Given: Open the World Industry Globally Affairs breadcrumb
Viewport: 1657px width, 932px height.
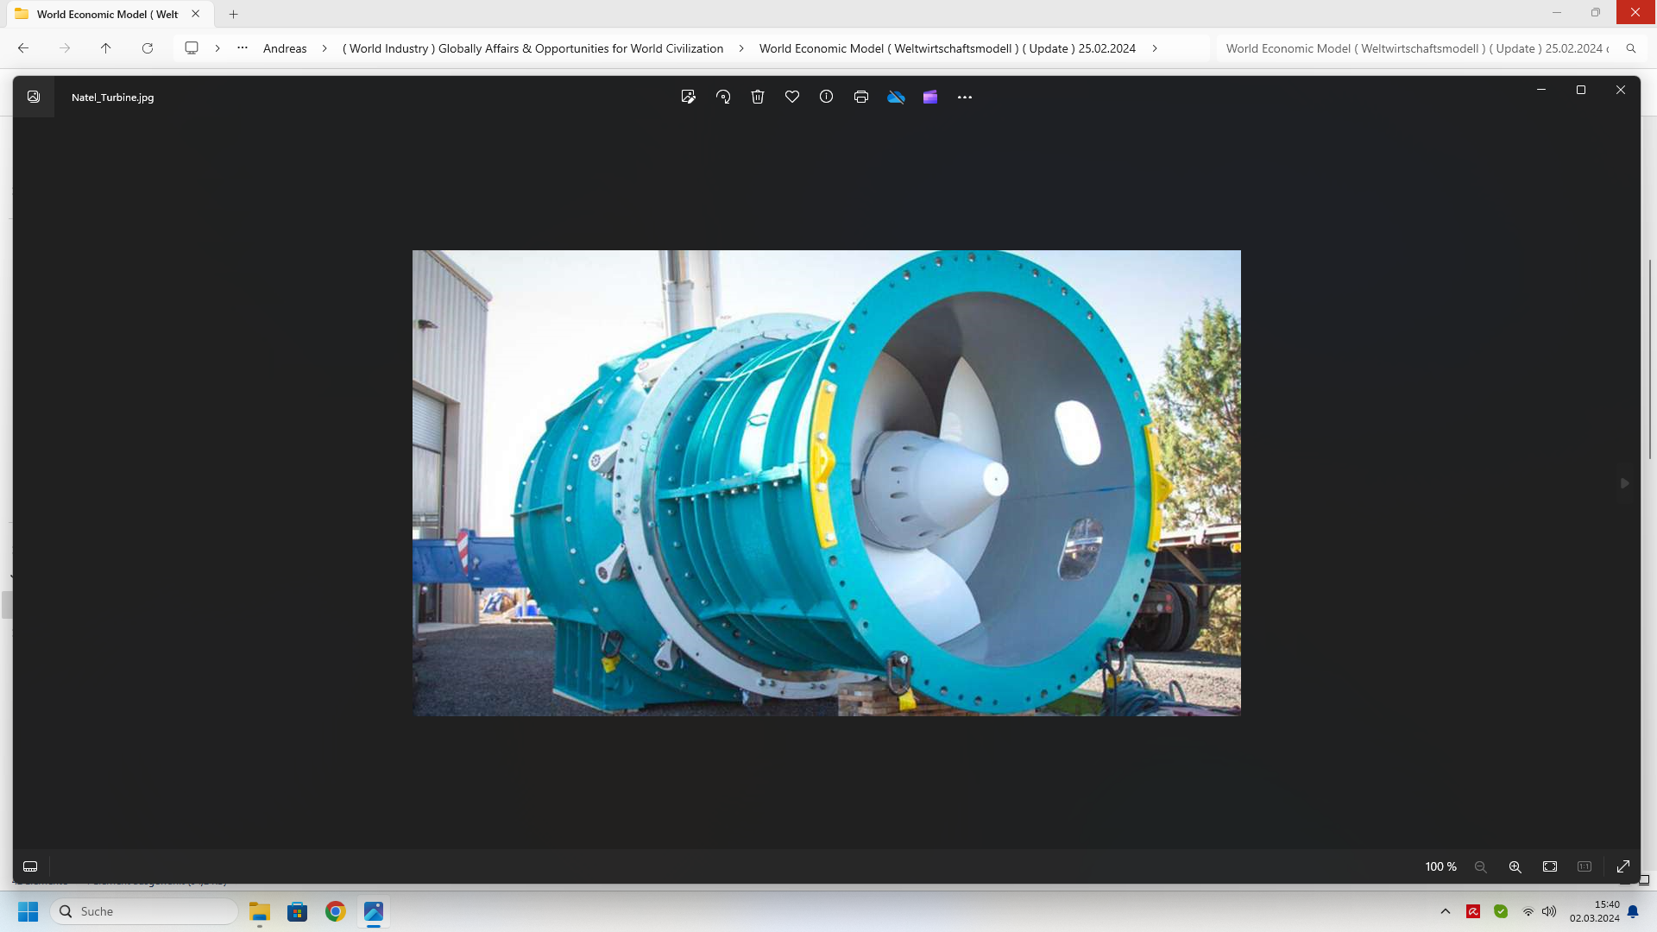Looking at the screenshot, I should [532, 48].
